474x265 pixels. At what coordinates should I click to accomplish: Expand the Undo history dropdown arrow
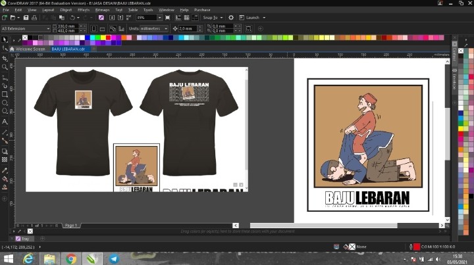click(78, 18)
